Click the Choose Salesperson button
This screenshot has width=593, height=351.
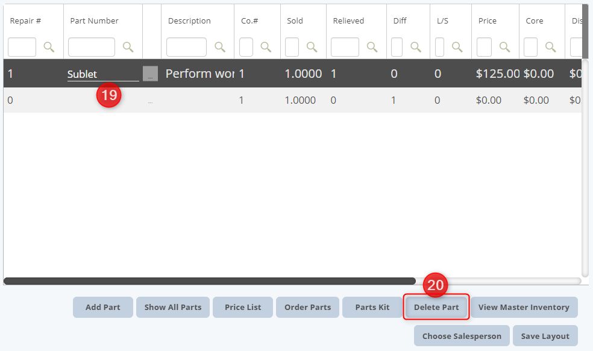click(462, 336)
